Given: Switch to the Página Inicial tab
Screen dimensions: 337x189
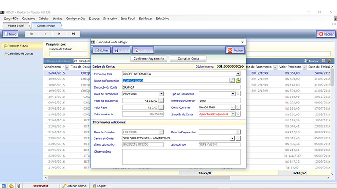Looking at the screenshot, I should (x=16, y=26).
